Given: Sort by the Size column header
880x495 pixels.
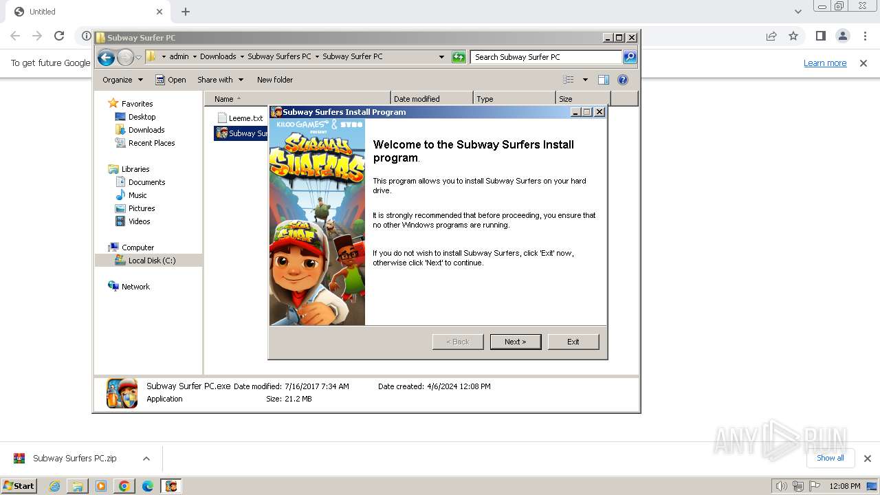Looking at the screenshot, I should click(583, 99).
